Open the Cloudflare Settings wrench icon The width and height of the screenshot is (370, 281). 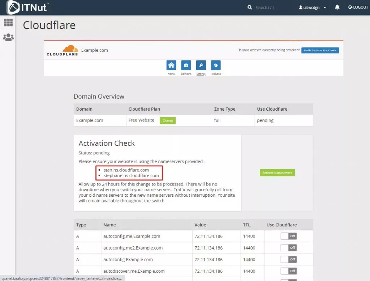click(201, 65)
